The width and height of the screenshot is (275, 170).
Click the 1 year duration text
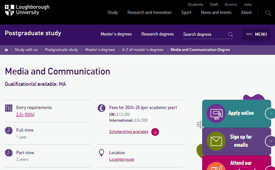coord(21,137)
